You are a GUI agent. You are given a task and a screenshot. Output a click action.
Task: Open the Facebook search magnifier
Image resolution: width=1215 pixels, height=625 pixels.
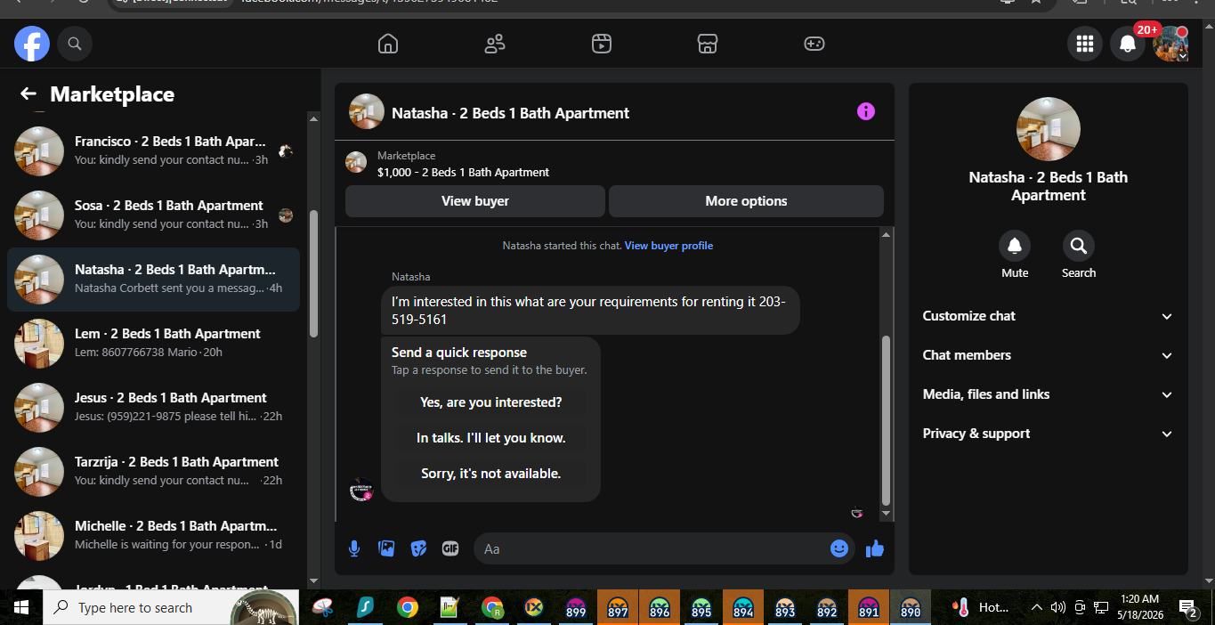[75, 44]
